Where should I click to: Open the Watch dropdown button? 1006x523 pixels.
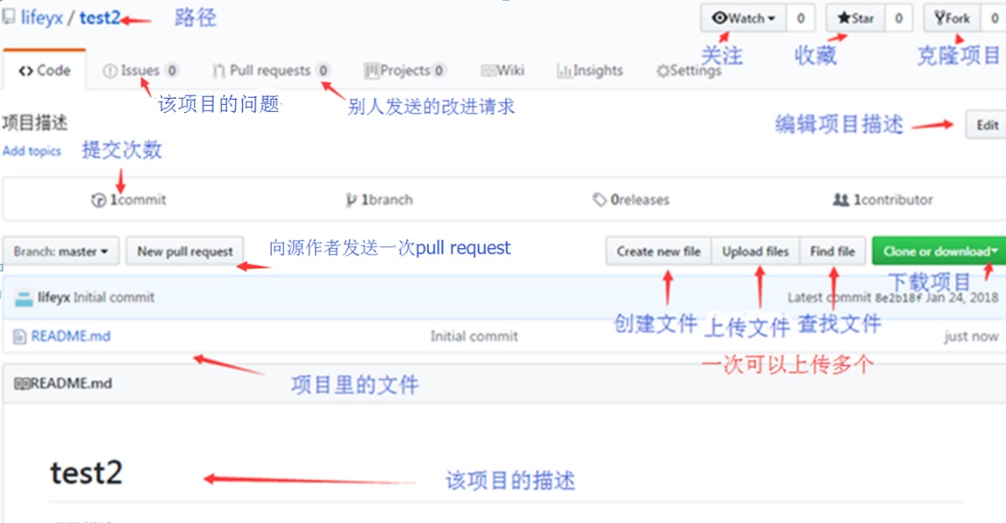point(744,18)
